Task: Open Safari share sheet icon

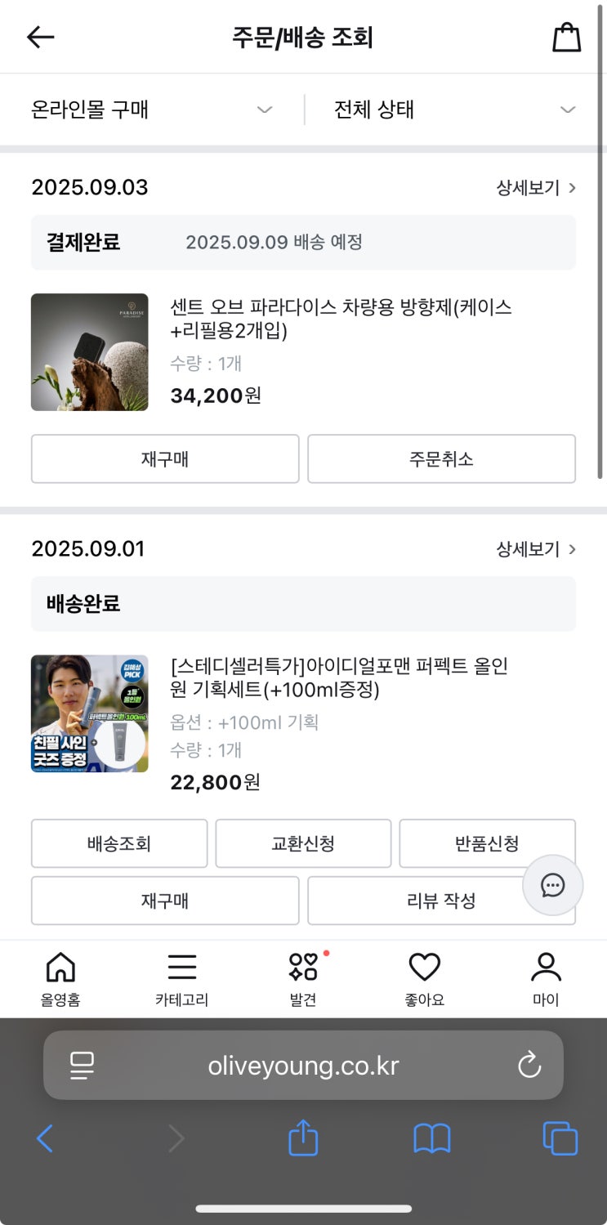Action: 303,1138
